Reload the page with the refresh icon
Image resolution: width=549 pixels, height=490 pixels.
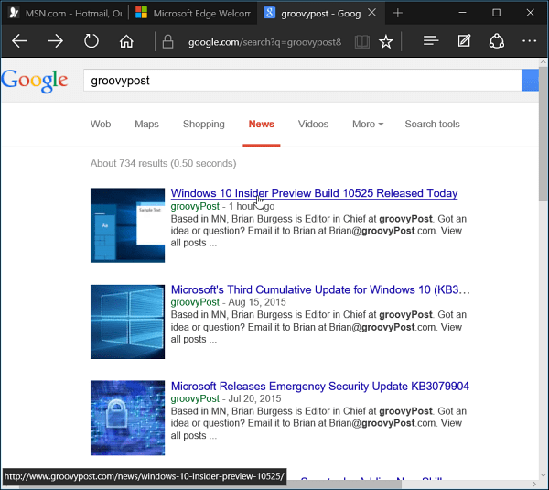(x=91, y=41)
